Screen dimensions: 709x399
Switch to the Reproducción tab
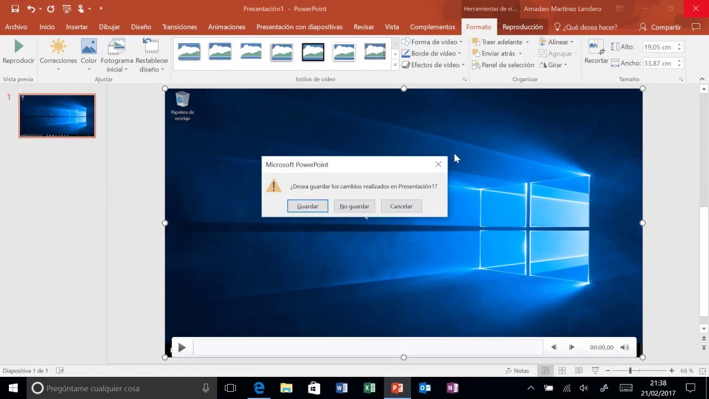pos(522,27)
